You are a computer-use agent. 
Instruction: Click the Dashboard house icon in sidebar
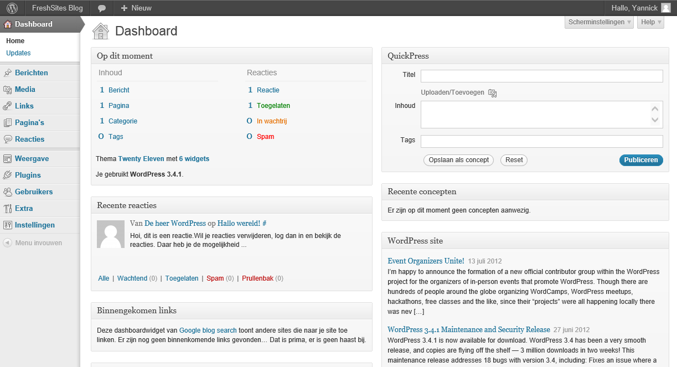point(8,24)
